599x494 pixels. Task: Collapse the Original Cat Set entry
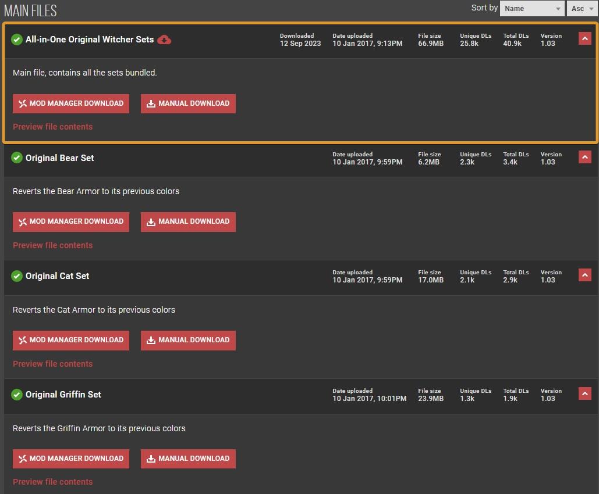click(585, 275)
